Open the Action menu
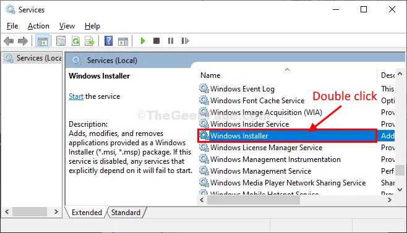Screen dimensions: 407x233 click(38, 26)
